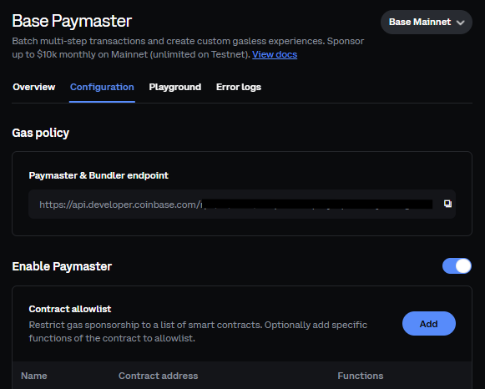Click the Enable Paymaster label

[62, 266]
